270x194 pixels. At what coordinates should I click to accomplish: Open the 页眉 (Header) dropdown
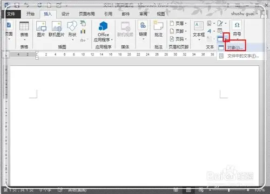(178, 23)
